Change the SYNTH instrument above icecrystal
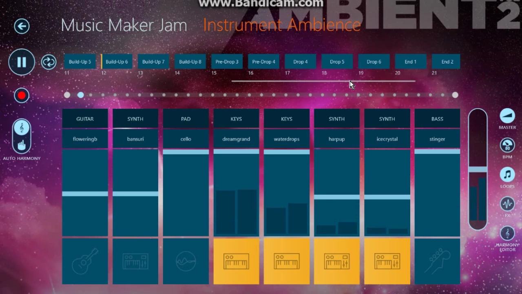Image resolution: width=522 pixels, height=294 pixels. pyautogui.click(x=387, y=119)
